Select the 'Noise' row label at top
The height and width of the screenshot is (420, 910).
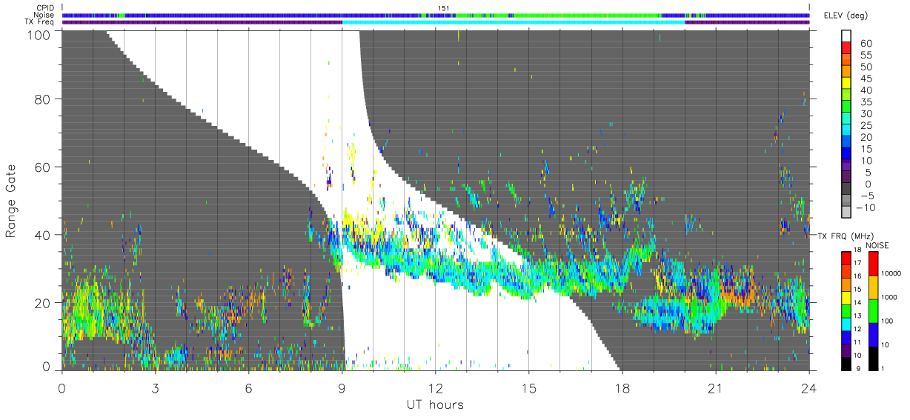42,15
